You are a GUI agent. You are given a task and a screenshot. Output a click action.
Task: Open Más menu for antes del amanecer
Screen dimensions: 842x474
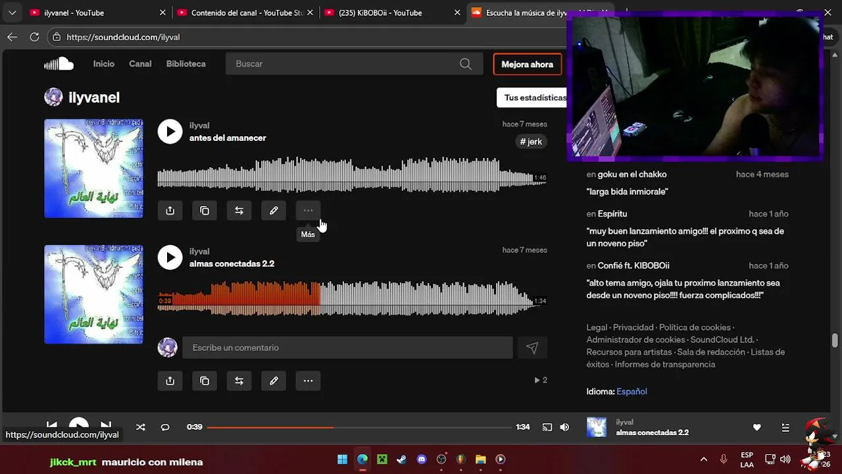coord(308,211)
